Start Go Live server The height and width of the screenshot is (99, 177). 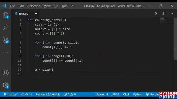tap(152, 94)
